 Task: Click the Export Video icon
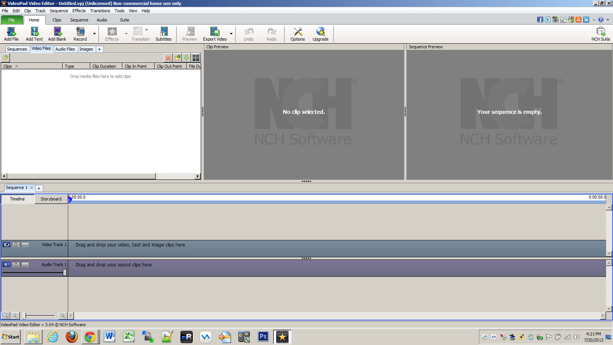click(215, 34)
